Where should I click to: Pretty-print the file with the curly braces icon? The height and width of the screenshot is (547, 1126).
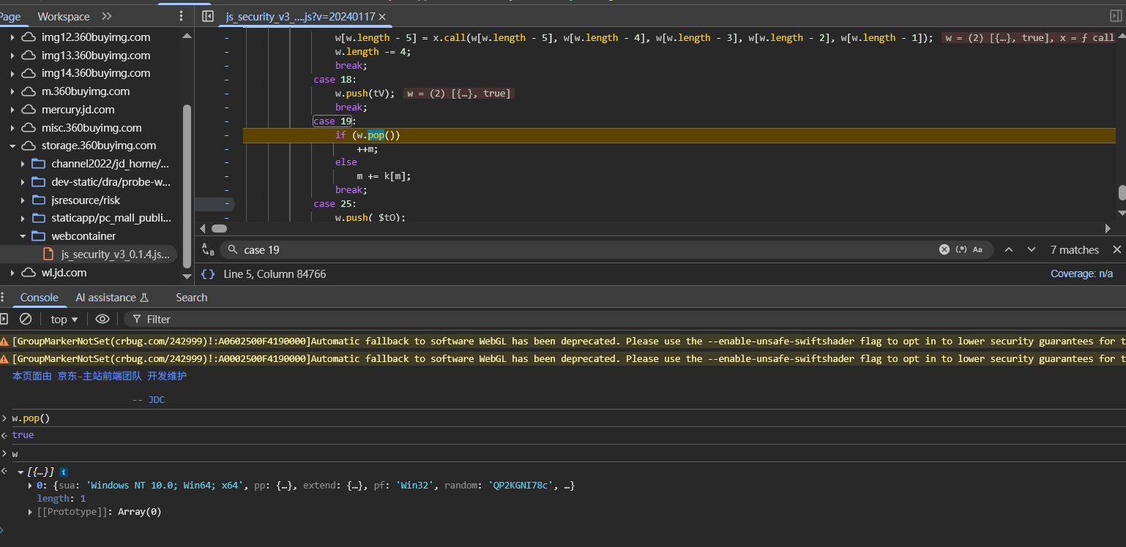(x=208, y=273)
